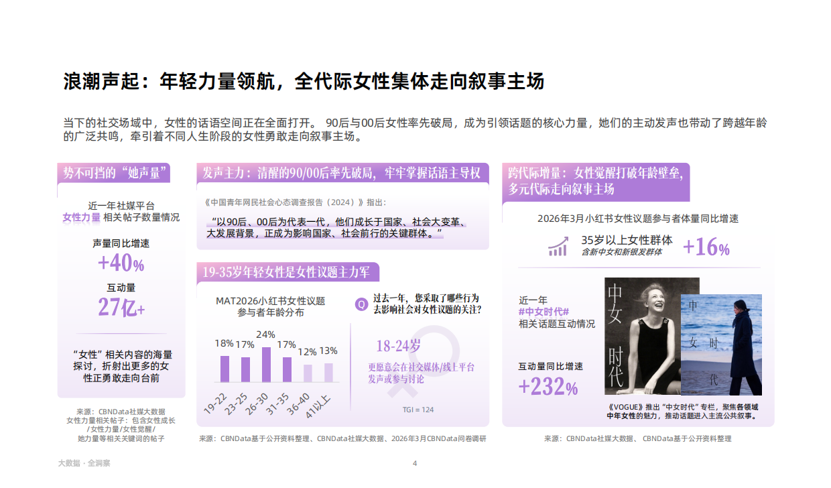This screenshot has width=831, height=488.
Task: Click the rising bar-chart growth icon
Action: (x=558, y=246)
